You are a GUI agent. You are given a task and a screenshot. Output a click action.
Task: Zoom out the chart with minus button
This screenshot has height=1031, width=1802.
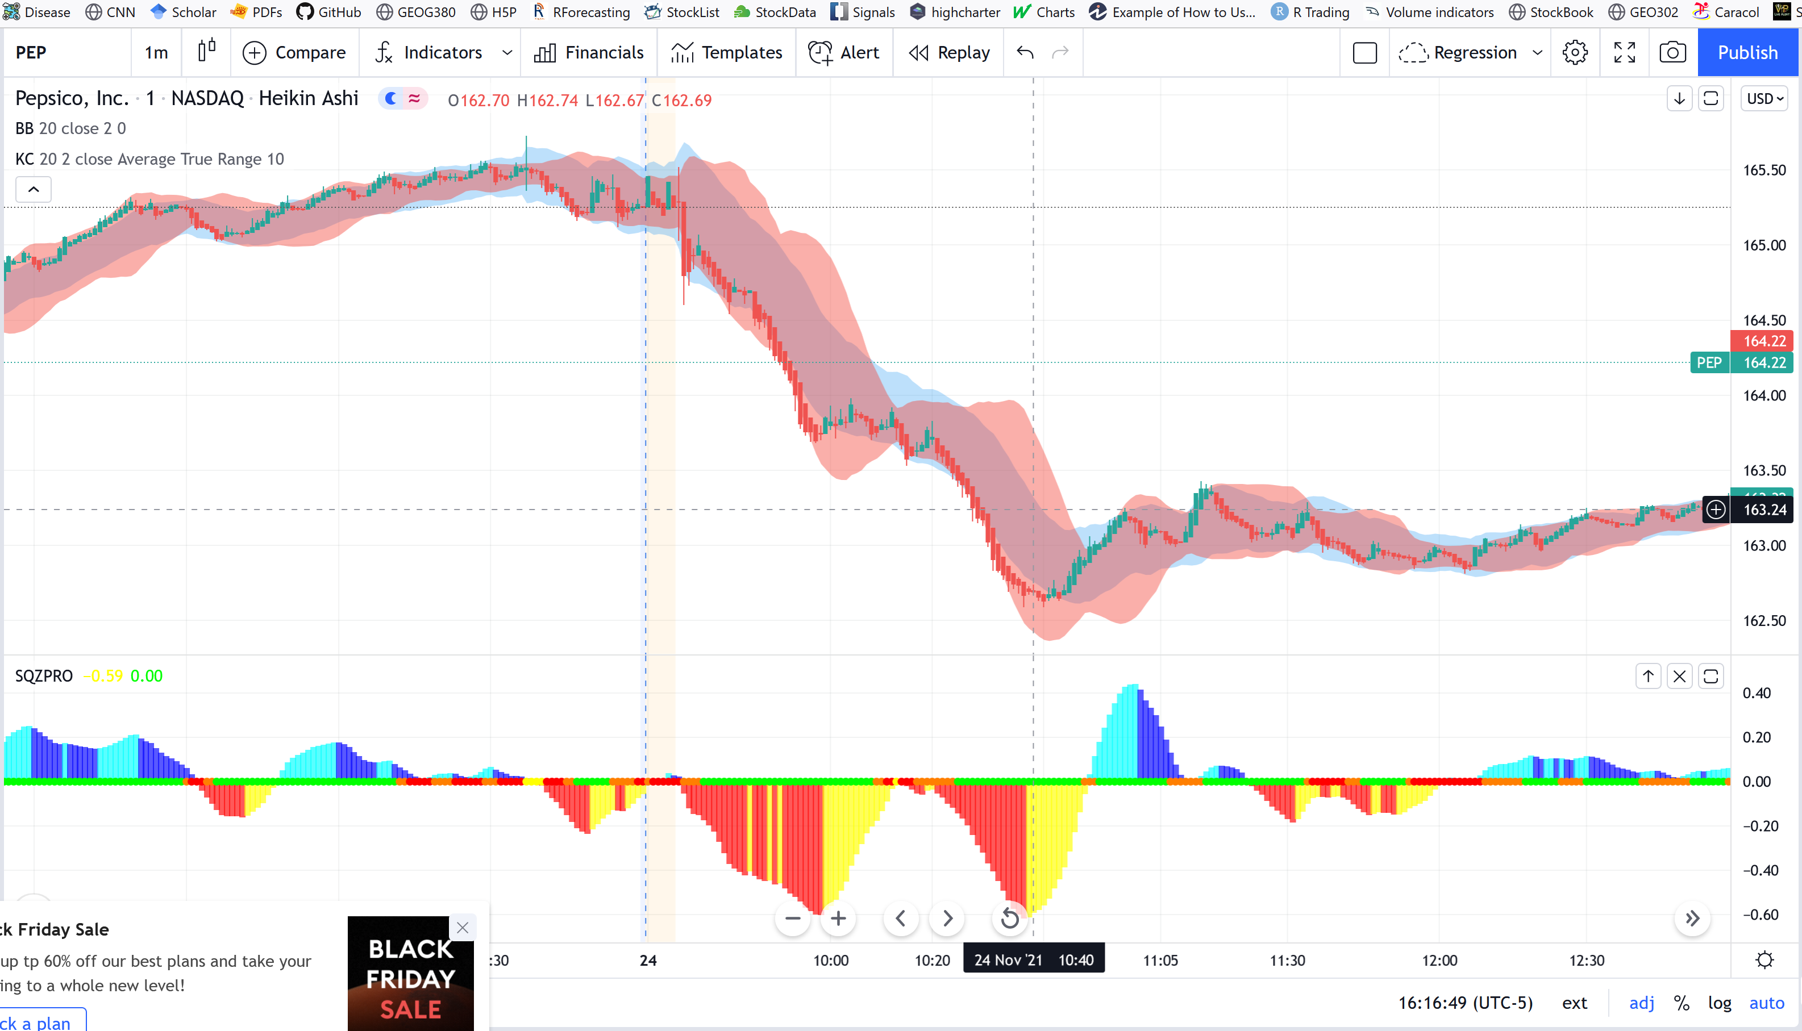point(793,919)
